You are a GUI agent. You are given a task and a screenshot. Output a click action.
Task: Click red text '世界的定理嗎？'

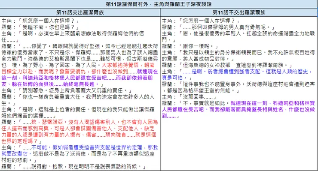(19, 141)
